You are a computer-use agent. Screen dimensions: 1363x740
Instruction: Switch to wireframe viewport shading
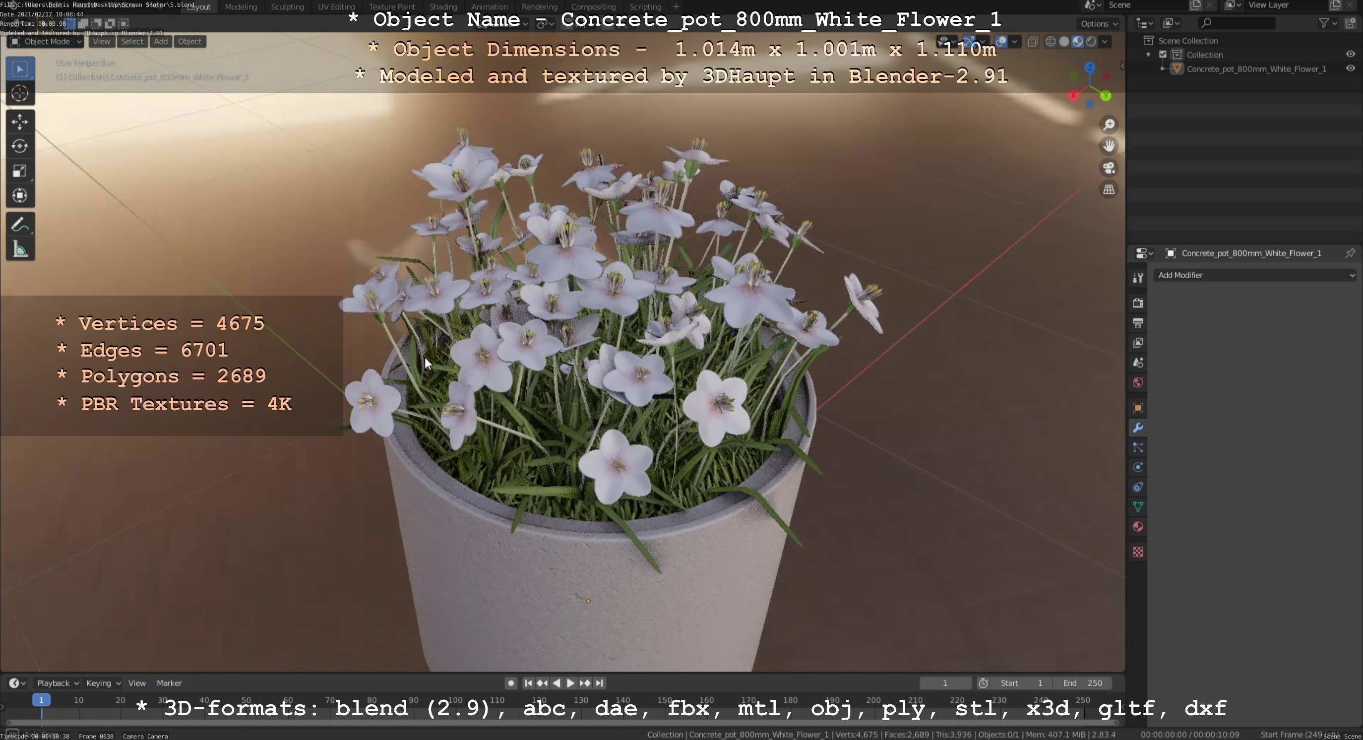[x=1051, y=41]
